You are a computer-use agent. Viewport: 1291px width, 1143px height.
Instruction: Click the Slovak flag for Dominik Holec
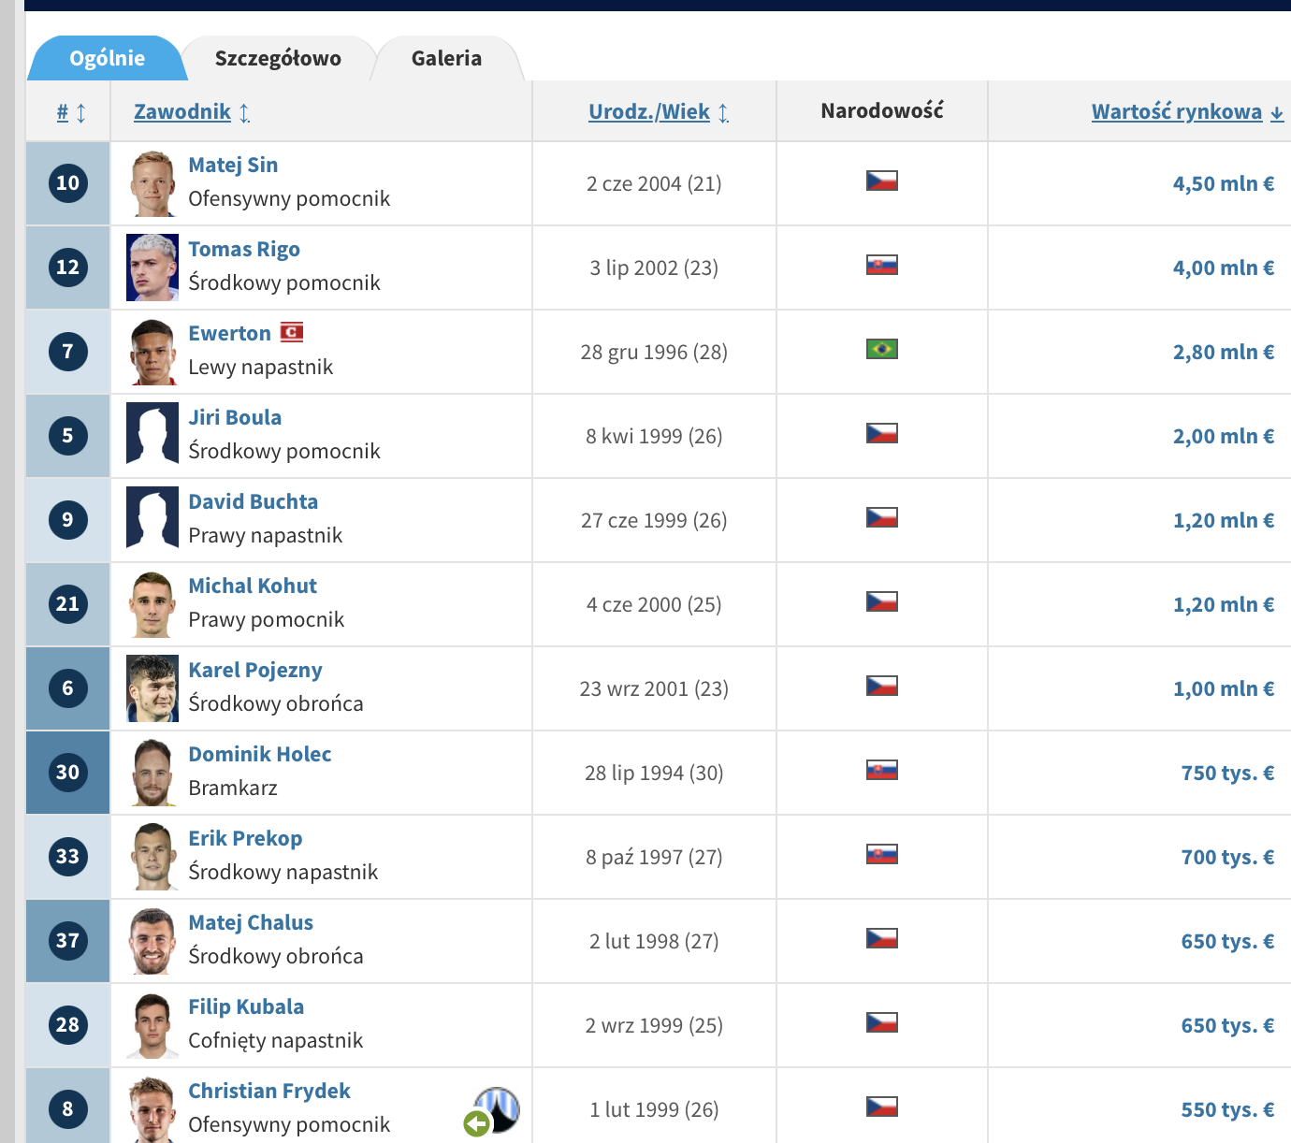tap(881, 770)
